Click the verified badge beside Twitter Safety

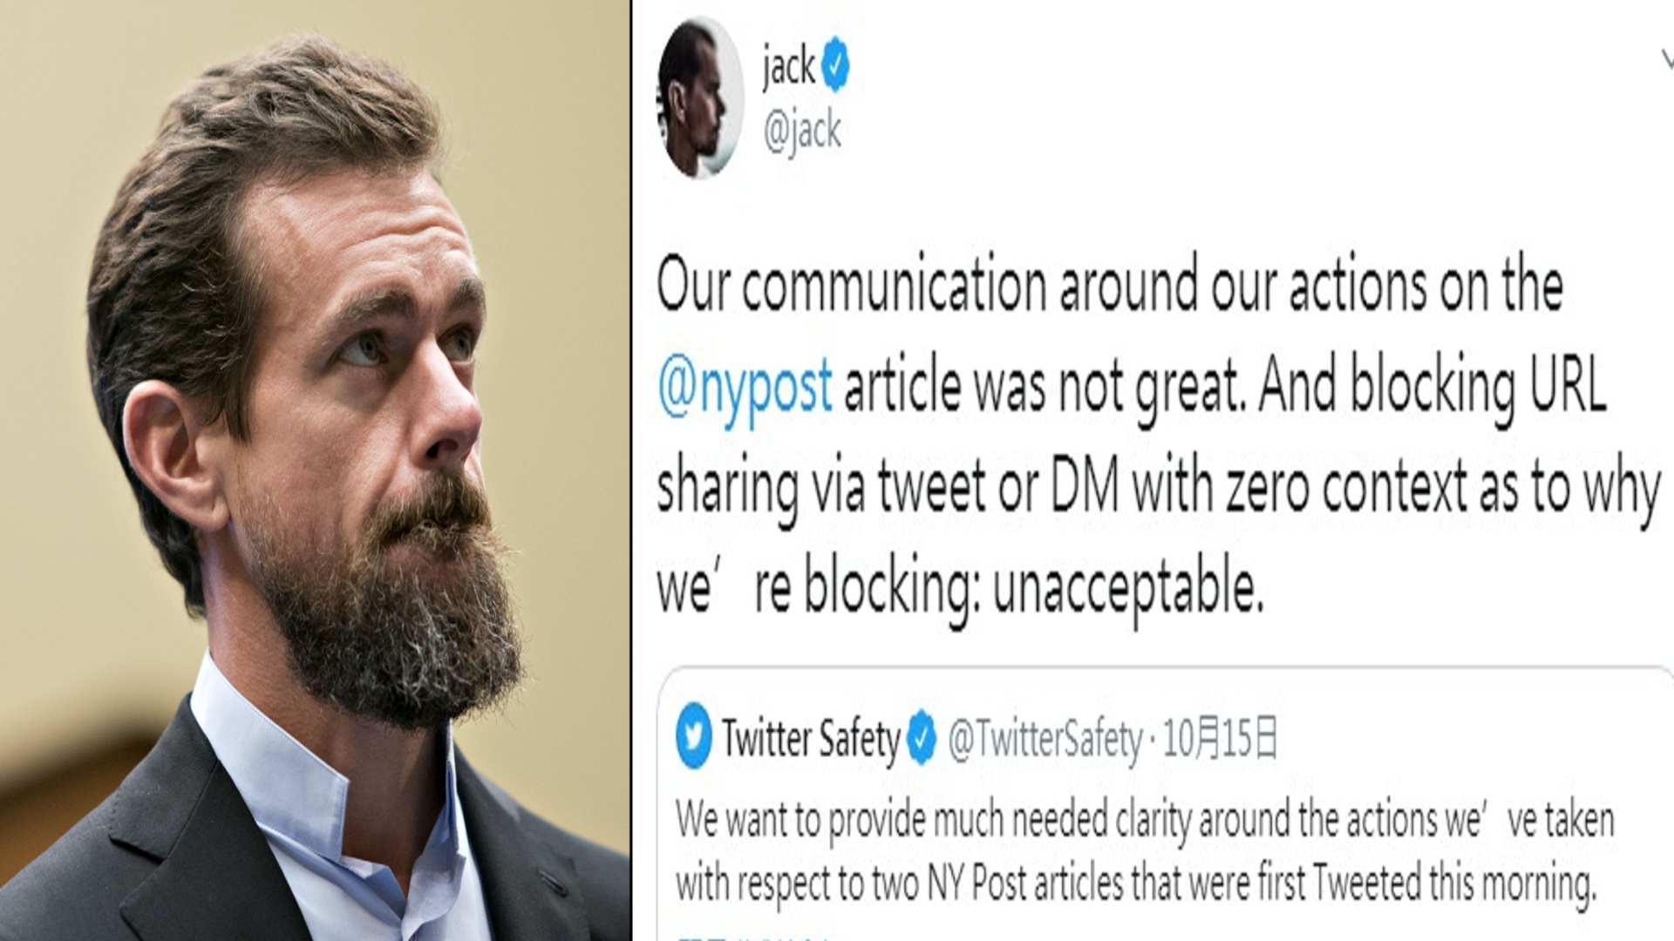coord(921,739)
